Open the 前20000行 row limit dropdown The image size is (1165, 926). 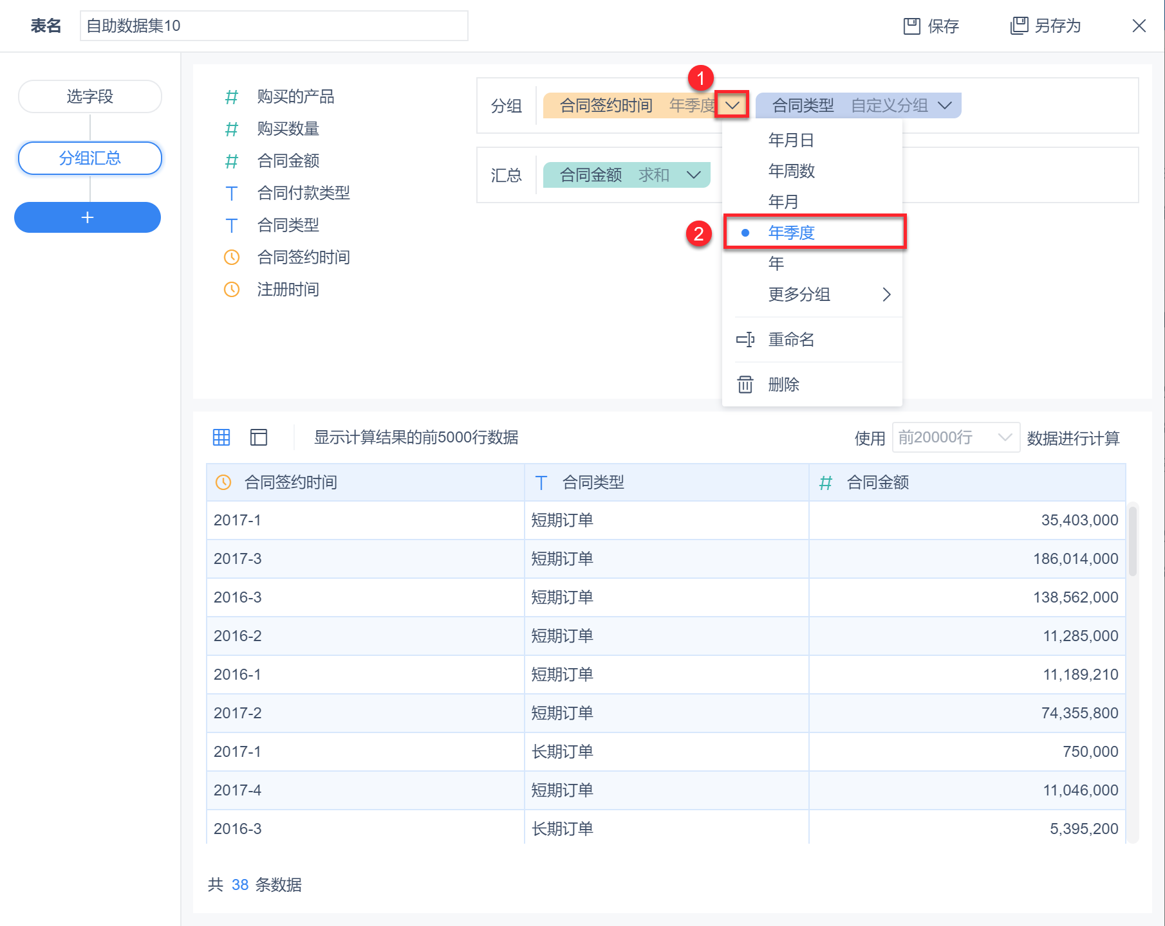pyautogui.click(x=956, y=437)
